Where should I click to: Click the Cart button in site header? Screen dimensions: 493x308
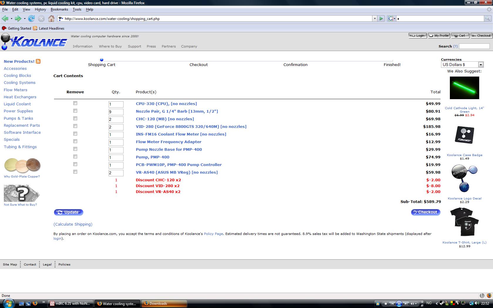pos(460,35)
